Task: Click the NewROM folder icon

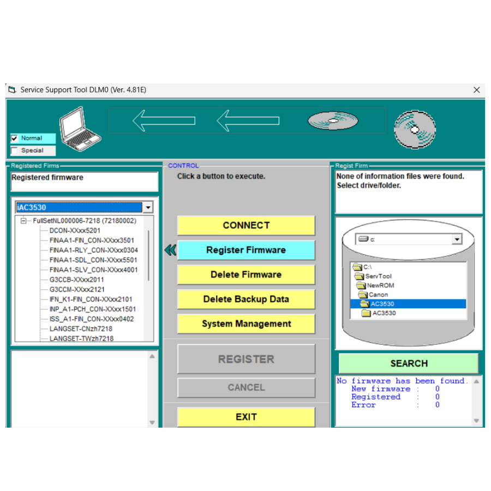Action: [361, 285]
